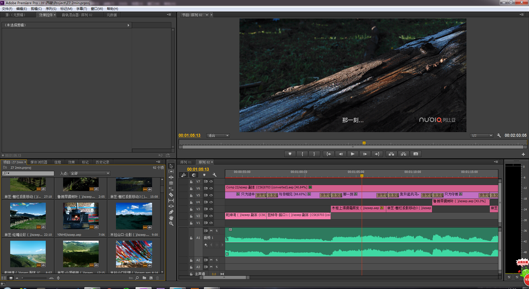This screenshot has width=529, height=289.
Task: Create a new bin in the project panel
Action: pos(144,278)
